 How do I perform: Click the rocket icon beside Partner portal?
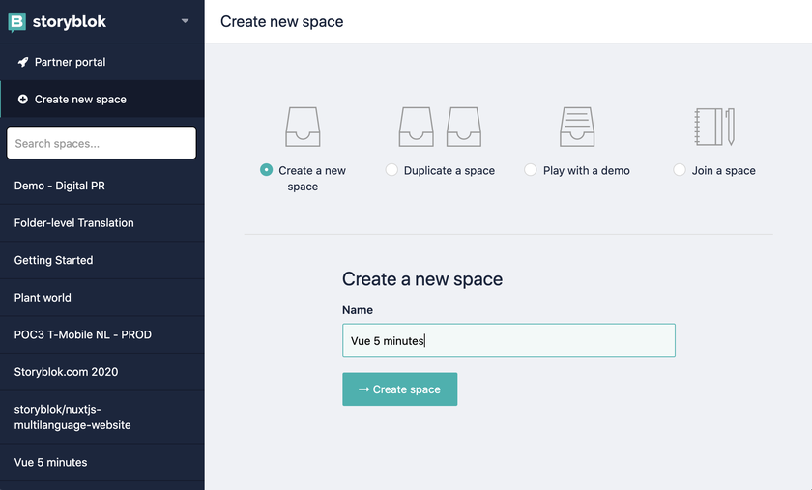pos(23,62)
